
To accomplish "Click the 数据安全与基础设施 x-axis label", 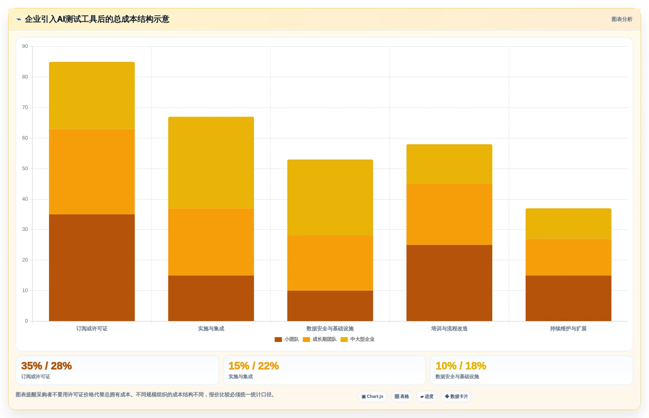I will pos(330,329).
